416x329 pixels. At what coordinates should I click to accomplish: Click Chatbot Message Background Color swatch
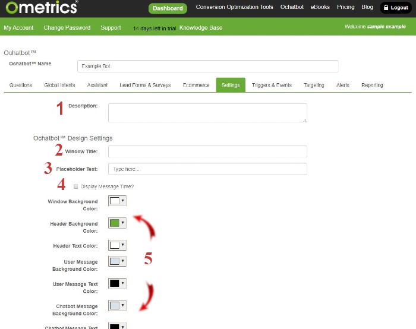tap(115, 305)
